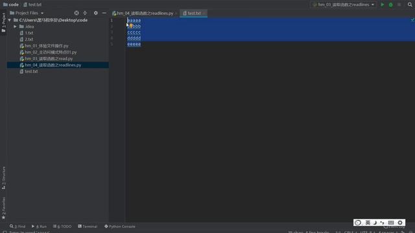Click the lightbulb intention icon on line 2

coord(131,26)
